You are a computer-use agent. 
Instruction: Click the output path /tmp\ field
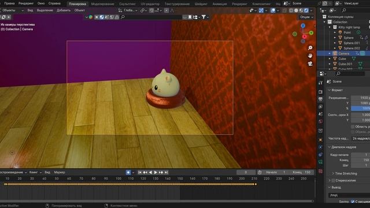coord(349,195)
